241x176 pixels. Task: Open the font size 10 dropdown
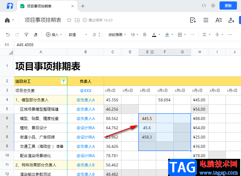[134, 35]
